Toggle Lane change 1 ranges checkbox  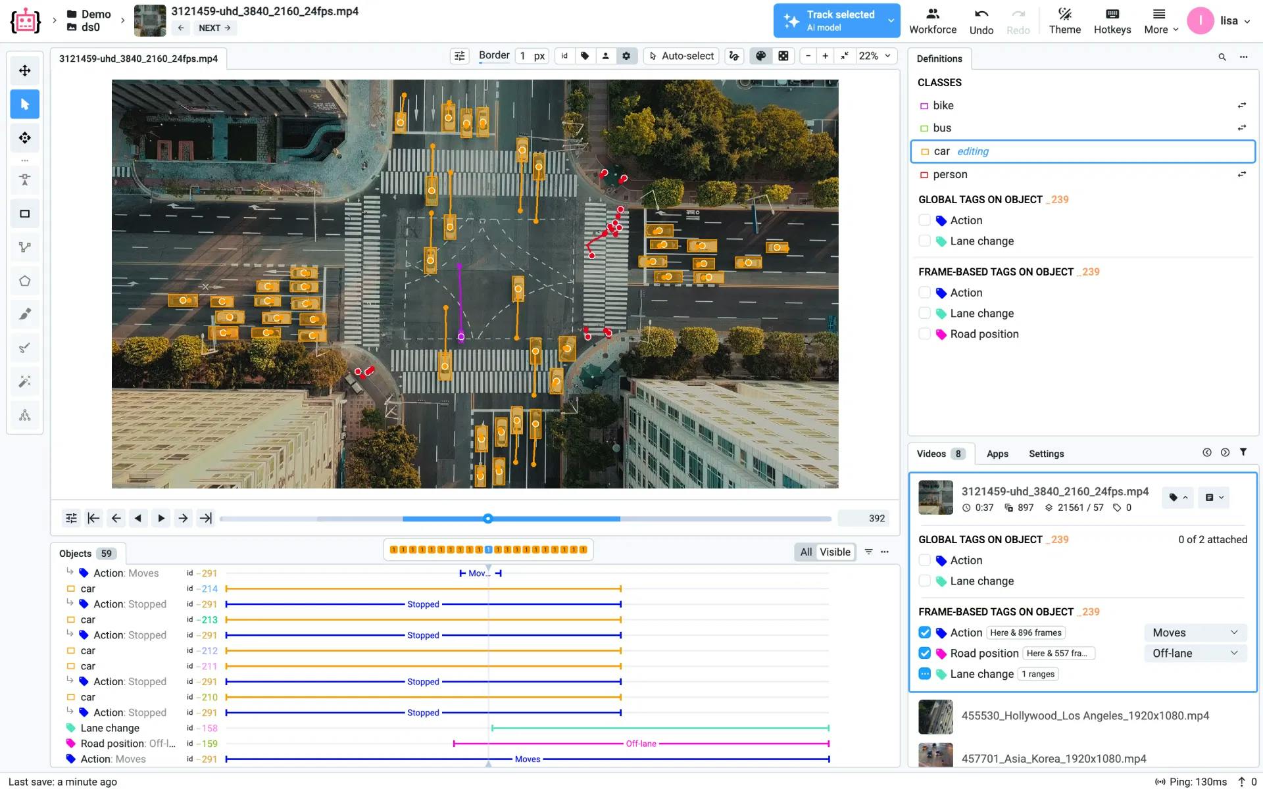[x=924, y=674]
